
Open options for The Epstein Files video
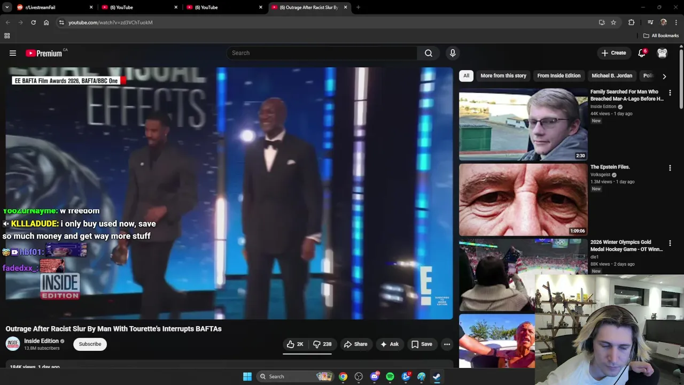[x=670, y=168]
